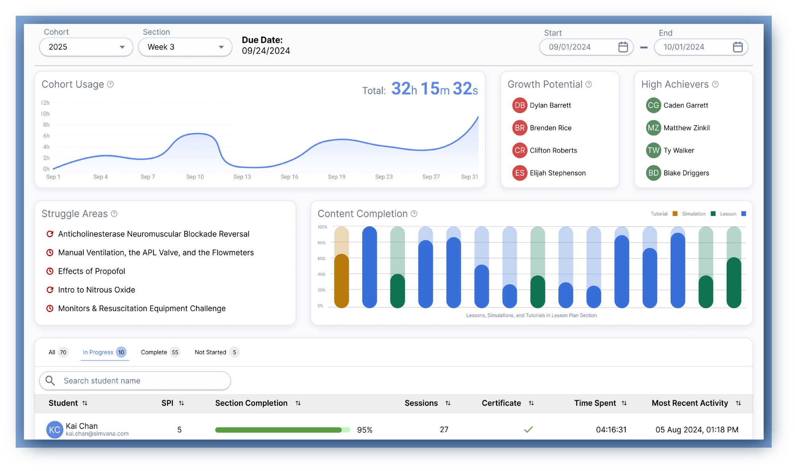
Task: Open Blake Driggers' name link
Action: (x=686, y=173)
